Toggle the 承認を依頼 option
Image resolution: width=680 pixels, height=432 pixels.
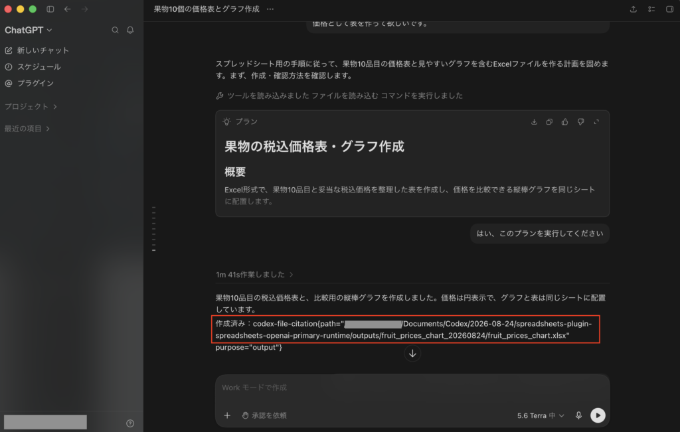[264, 415]
